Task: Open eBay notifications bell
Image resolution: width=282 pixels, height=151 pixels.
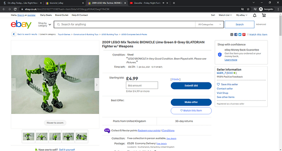Action: [x=255, y=15]
